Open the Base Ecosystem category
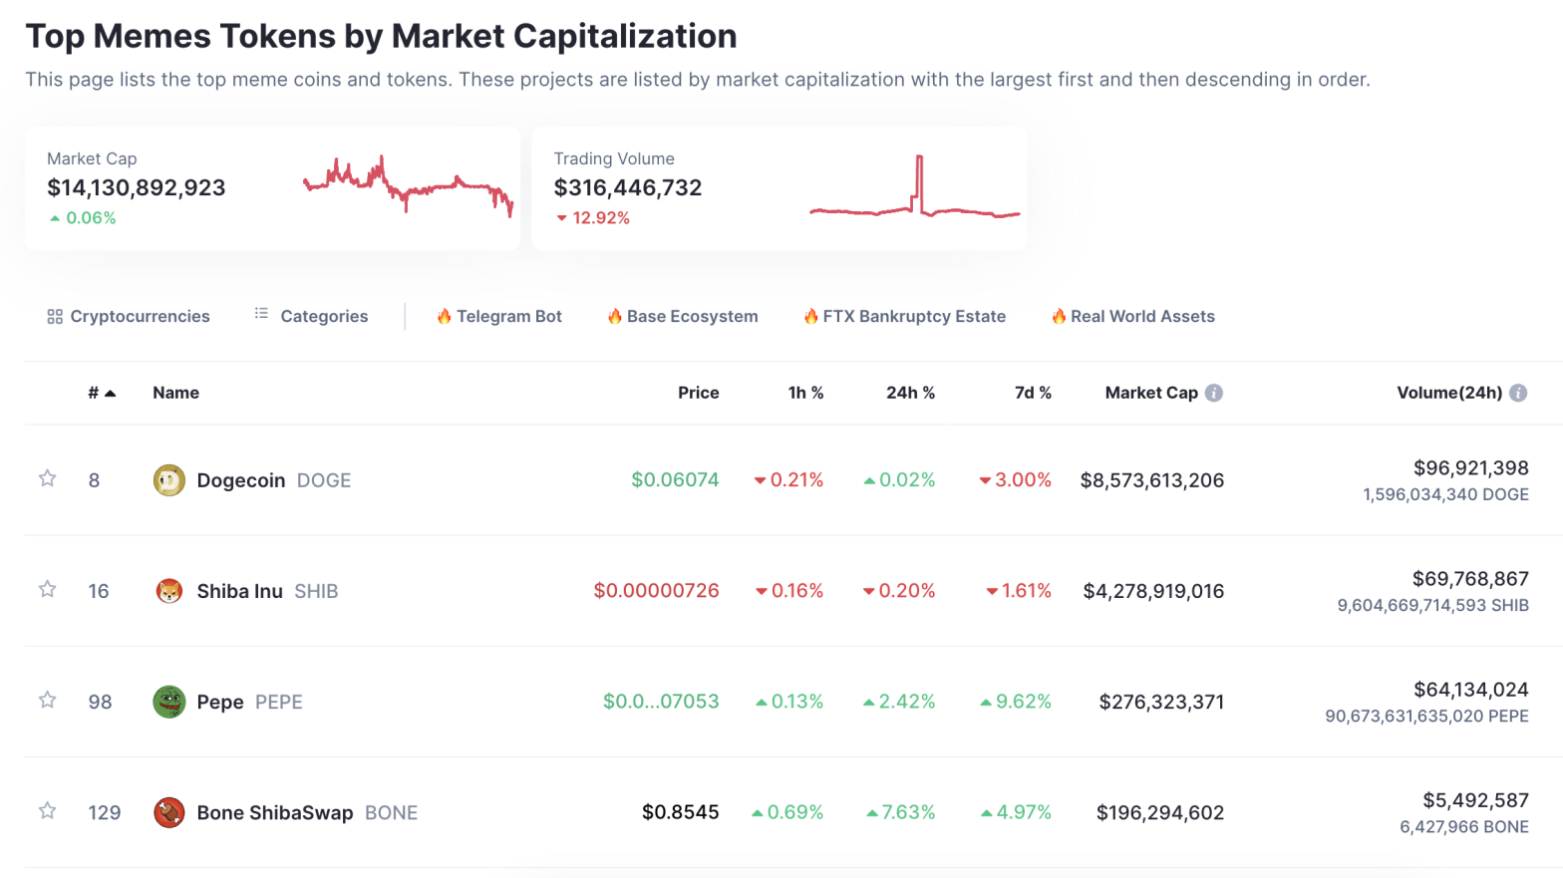 click(682, 316)
